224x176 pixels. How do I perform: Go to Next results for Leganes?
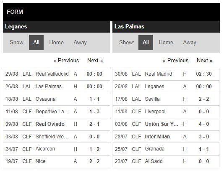click(95, 60)
